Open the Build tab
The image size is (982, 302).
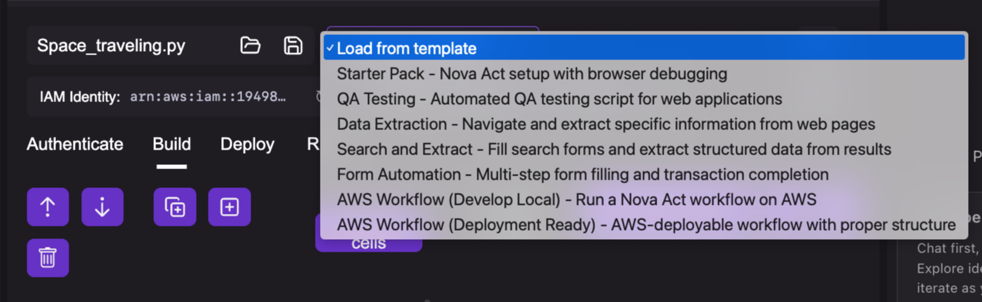point(171,144)
